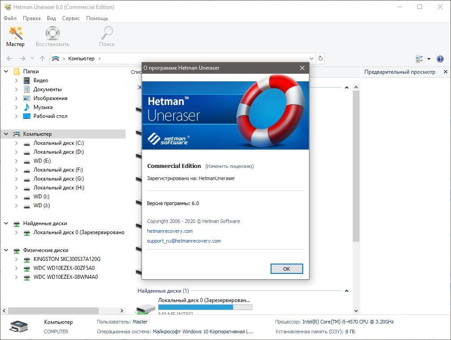The height and width of the screenshot is (340, 451).
Task: Collapse the first drive group chevron
Action: coord(347,87)
